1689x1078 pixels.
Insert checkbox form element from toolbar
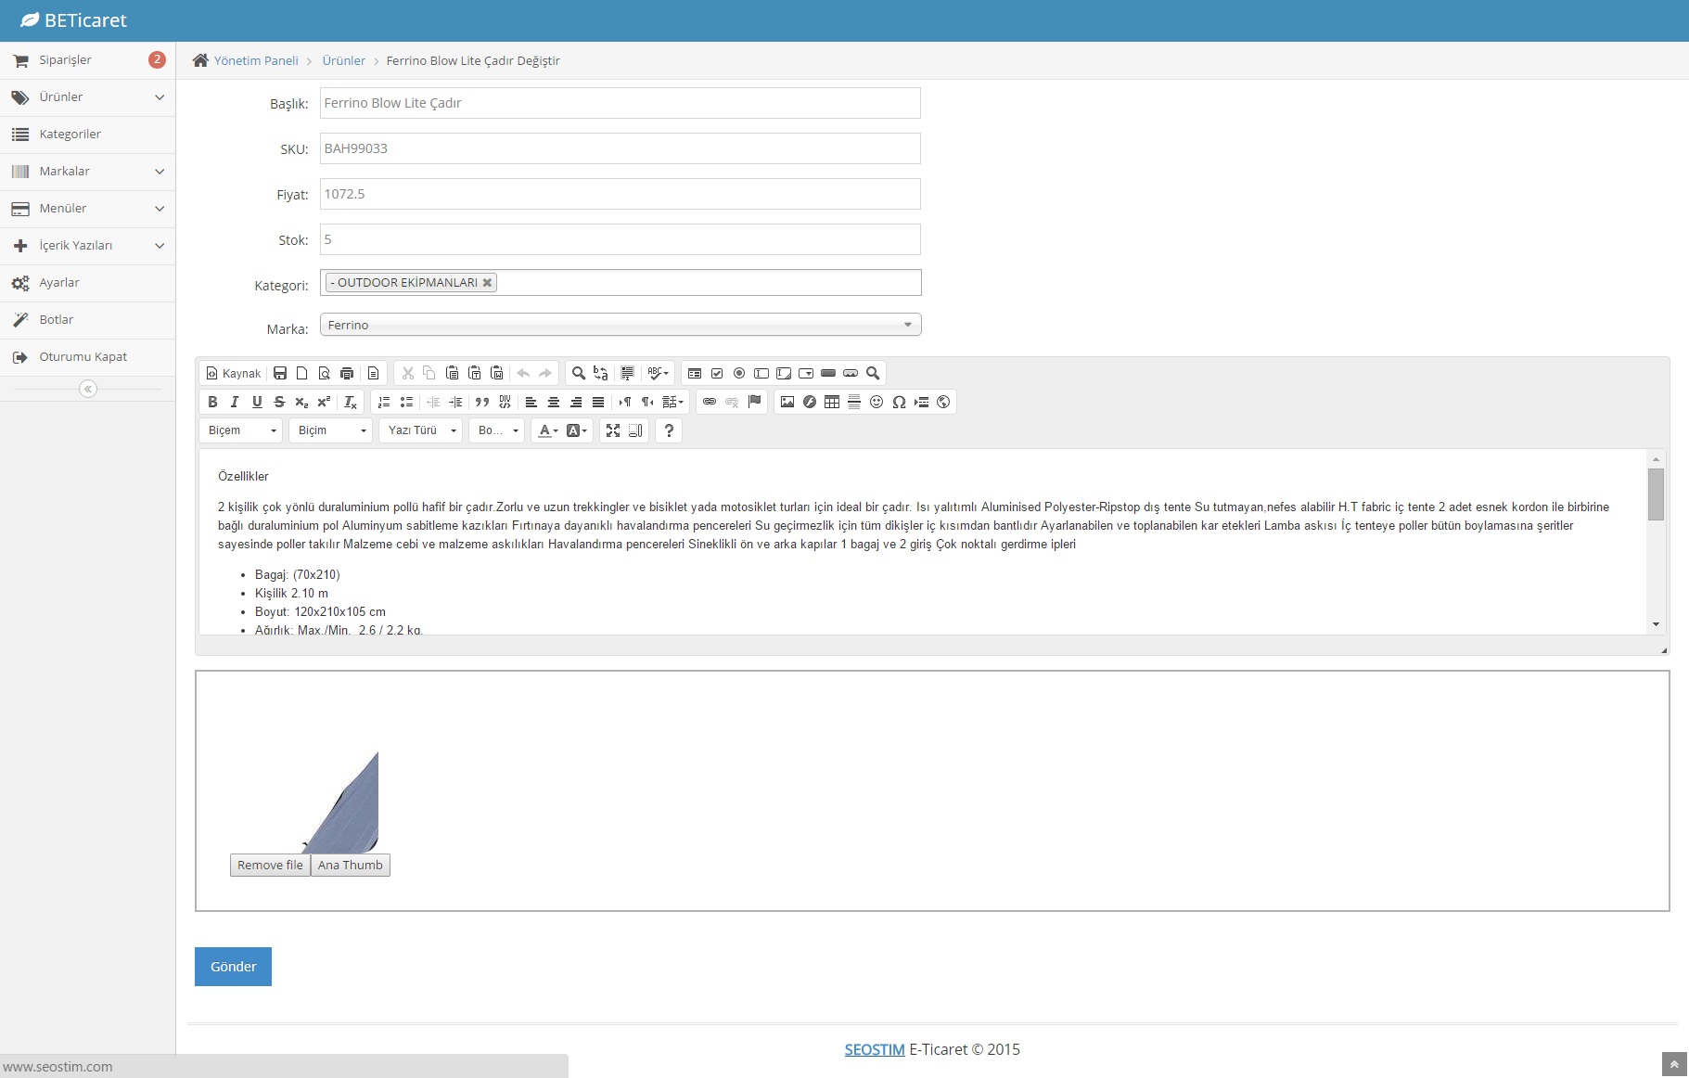click(x=717, y=373)
